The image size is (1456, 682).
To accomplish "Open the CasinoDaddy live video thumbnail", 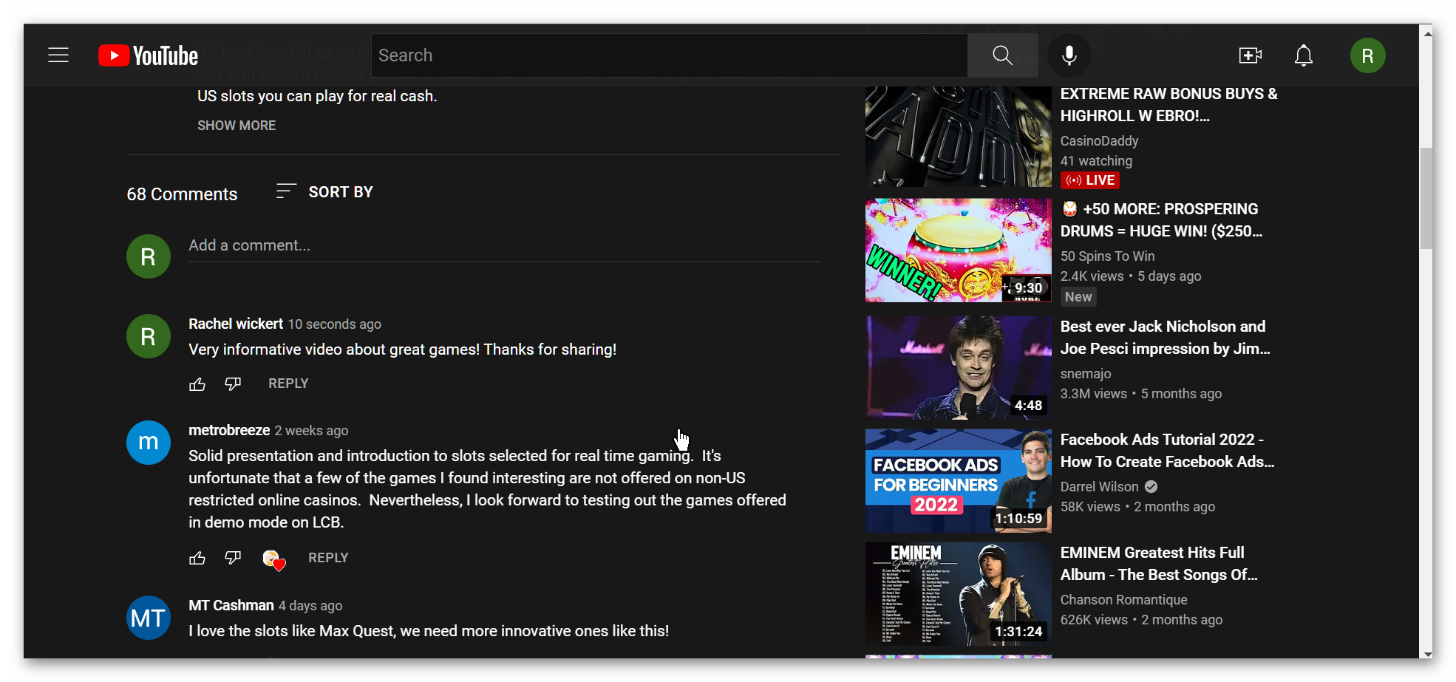I will 959,137.
